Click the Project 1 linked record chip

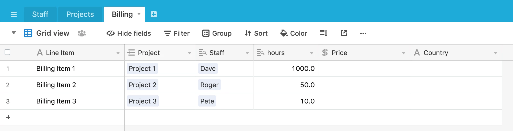coord(142,69)
